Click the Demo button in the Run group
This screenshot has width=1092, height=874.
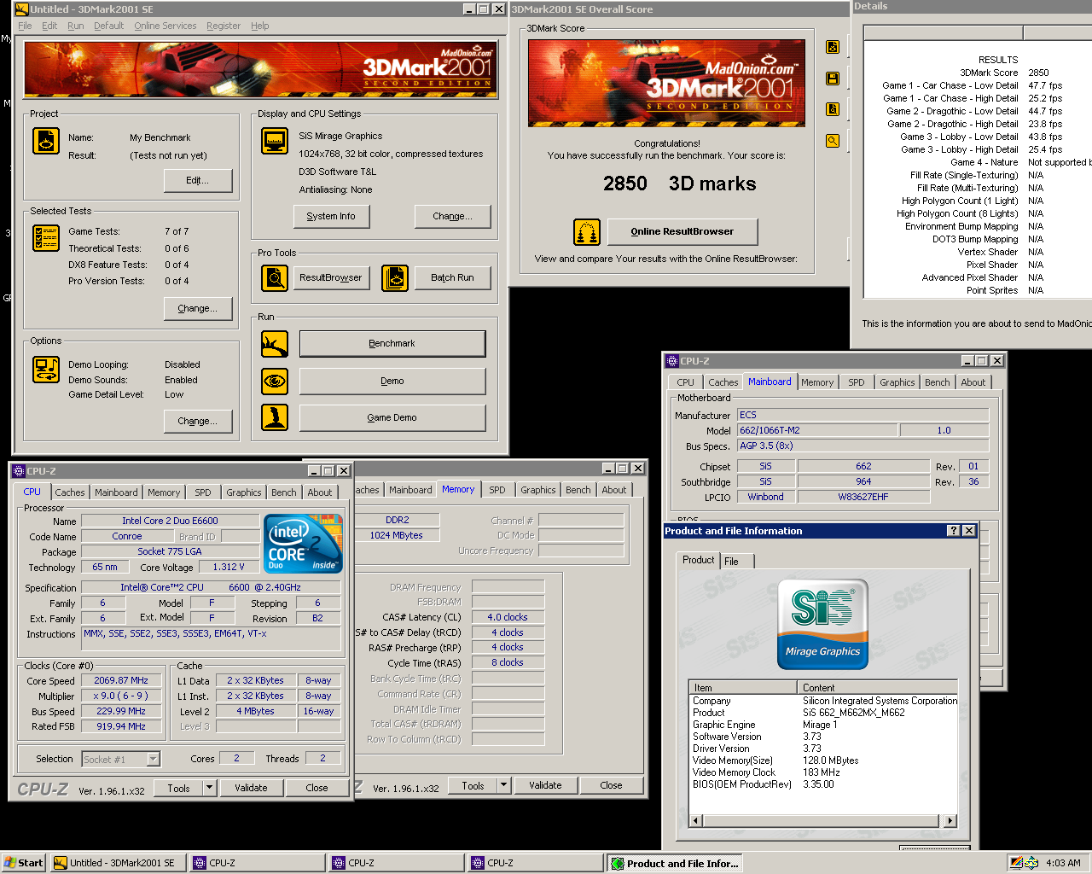[392, 381]
